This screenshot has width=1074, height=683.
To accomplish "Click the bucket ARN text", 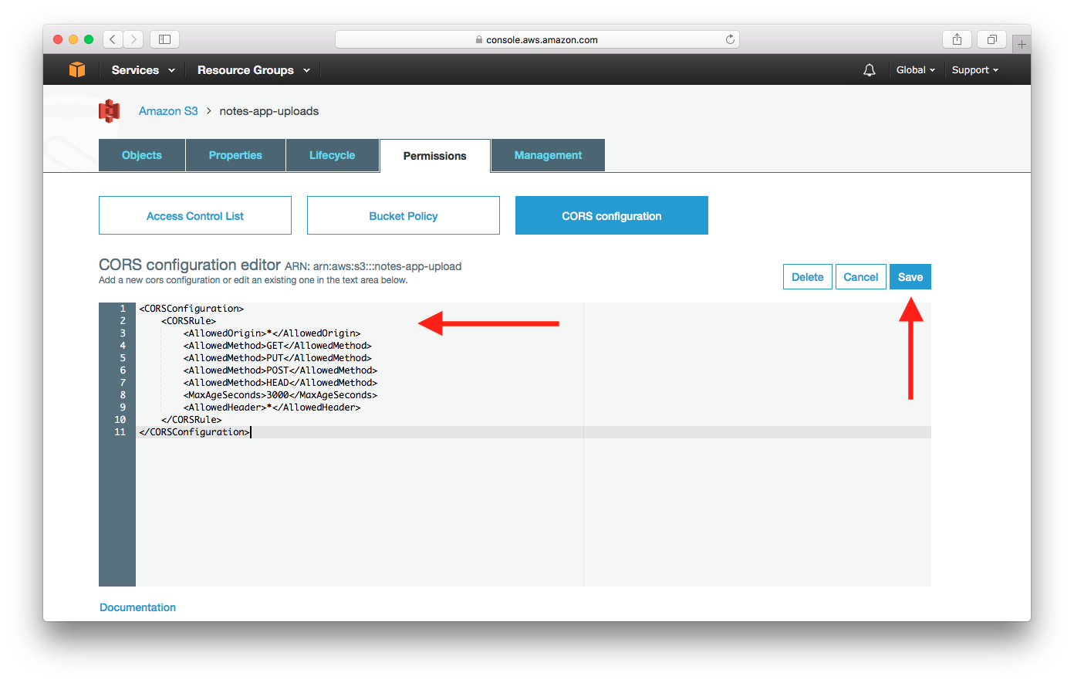I will [x=373, y=266].
